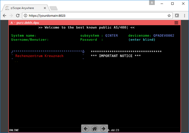Click the System name label
The image size is (189, 133).
click(x=23, y=36)
